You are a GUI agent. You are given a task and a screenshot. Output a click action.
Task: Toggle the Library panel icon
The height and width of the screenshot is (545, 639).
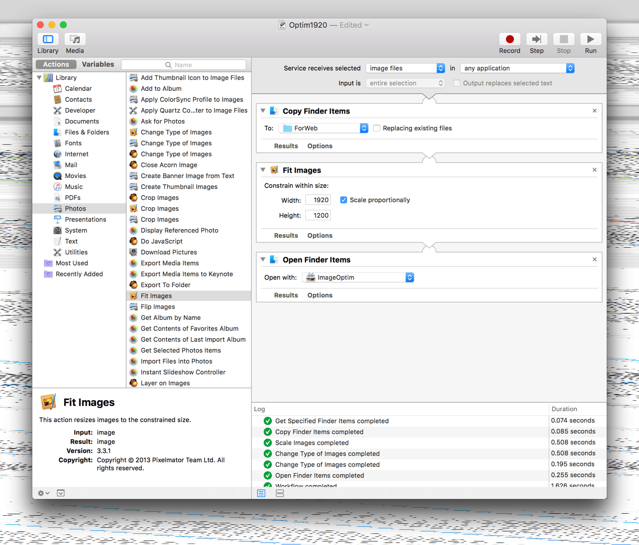pyautogui.click(x=48, y=39)
